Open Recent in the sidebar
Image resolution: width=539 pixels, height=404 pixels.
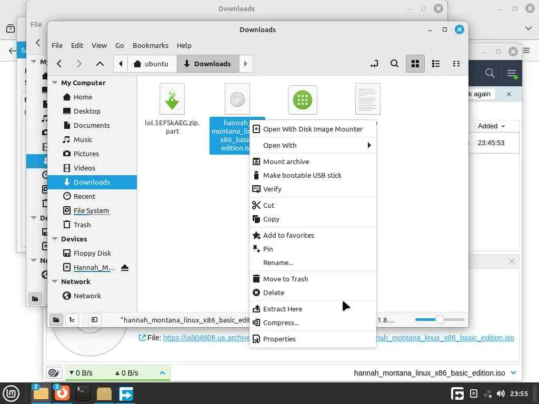click(x=92, y=196)
